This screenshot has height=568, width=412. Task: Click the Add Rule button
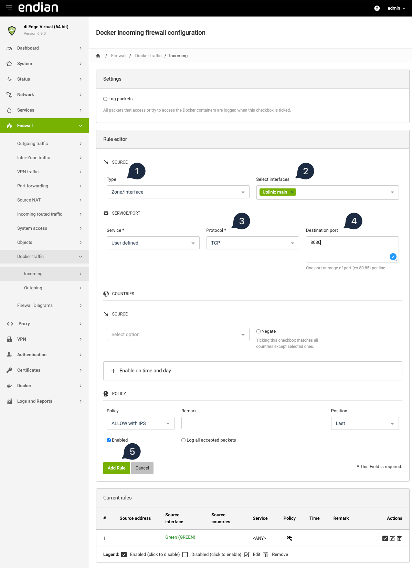(116, 468)
